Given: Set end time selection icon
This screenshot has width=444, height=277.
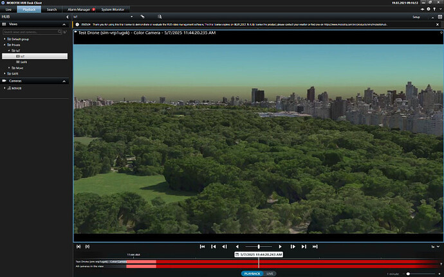Looking at the screenshot, I should tap(88, 247).
